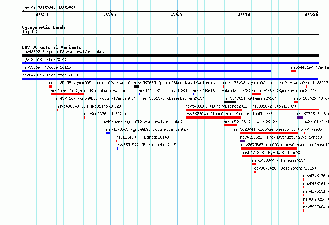Open nsv4175151 variant label

point(316,191)
